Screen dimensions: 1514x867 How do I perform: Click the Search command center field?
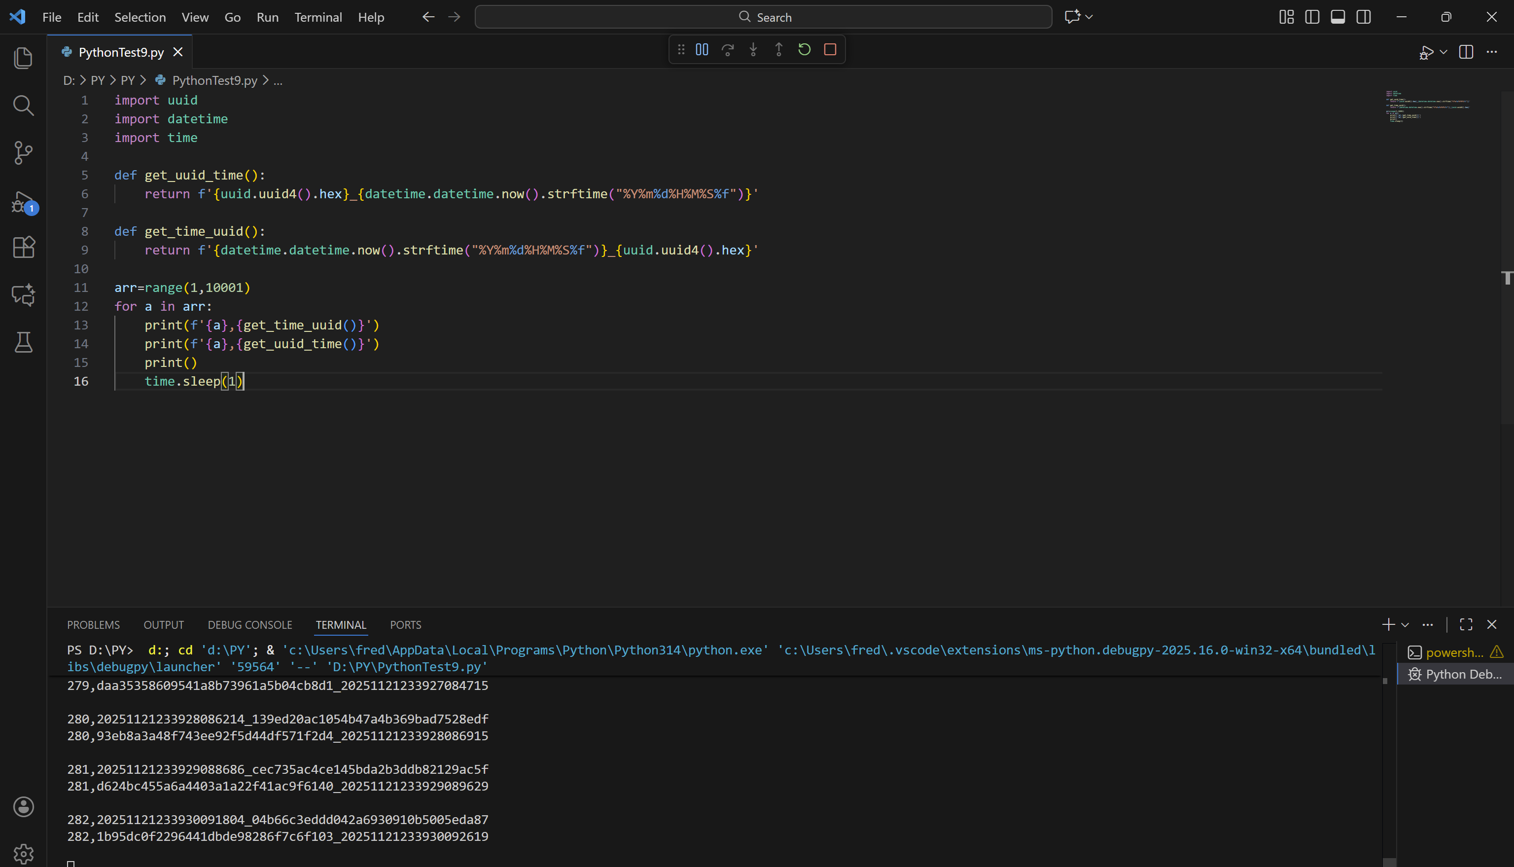(764, 17)
